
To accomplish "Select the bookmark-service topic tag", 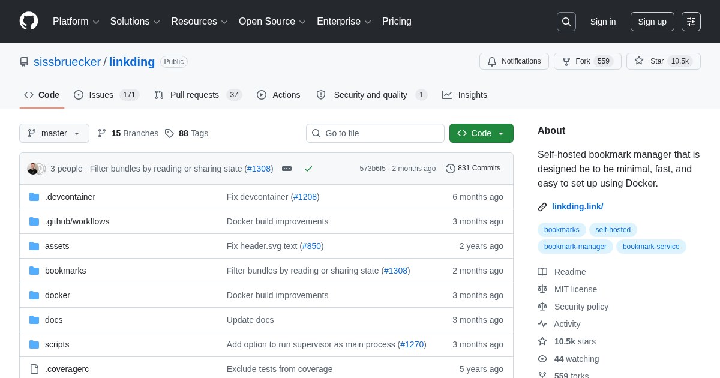I will pos(651,247).
